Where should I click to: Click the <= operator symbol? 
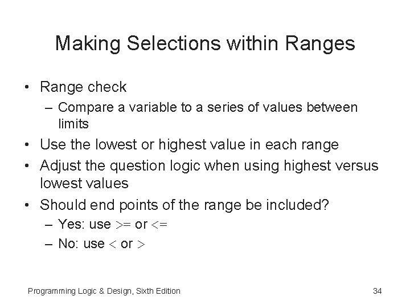tap(159, 225)
